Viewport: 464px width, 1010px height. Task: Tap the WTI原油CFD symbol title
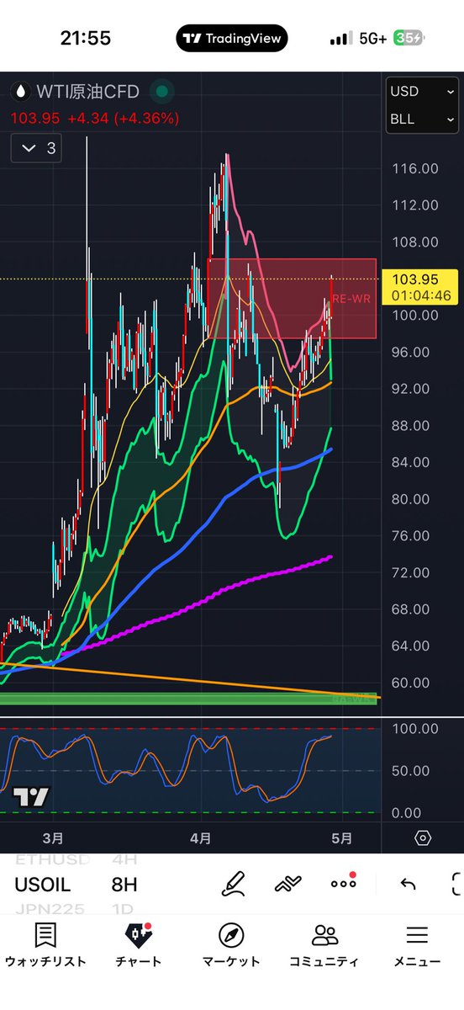click(87, 91)
